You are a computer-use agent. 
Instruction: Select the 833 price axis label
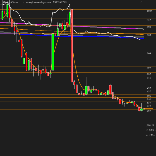pyautogui.click(x=149, y=35)
